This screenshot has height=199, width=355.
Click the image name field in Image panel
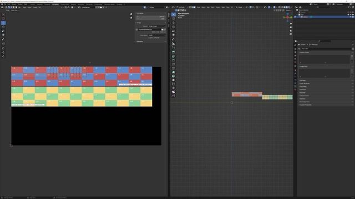149,29
